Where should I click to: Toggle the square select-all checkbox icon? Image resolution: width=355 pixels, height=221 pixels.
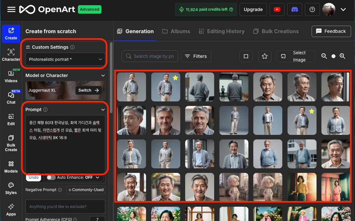point(246,56)
